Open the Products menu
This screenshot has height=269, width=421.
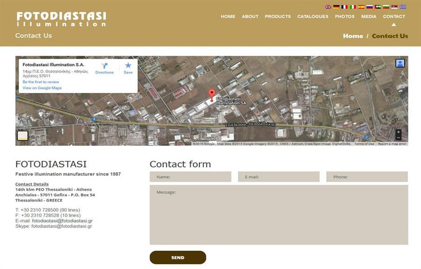click(x=278, y=16)
